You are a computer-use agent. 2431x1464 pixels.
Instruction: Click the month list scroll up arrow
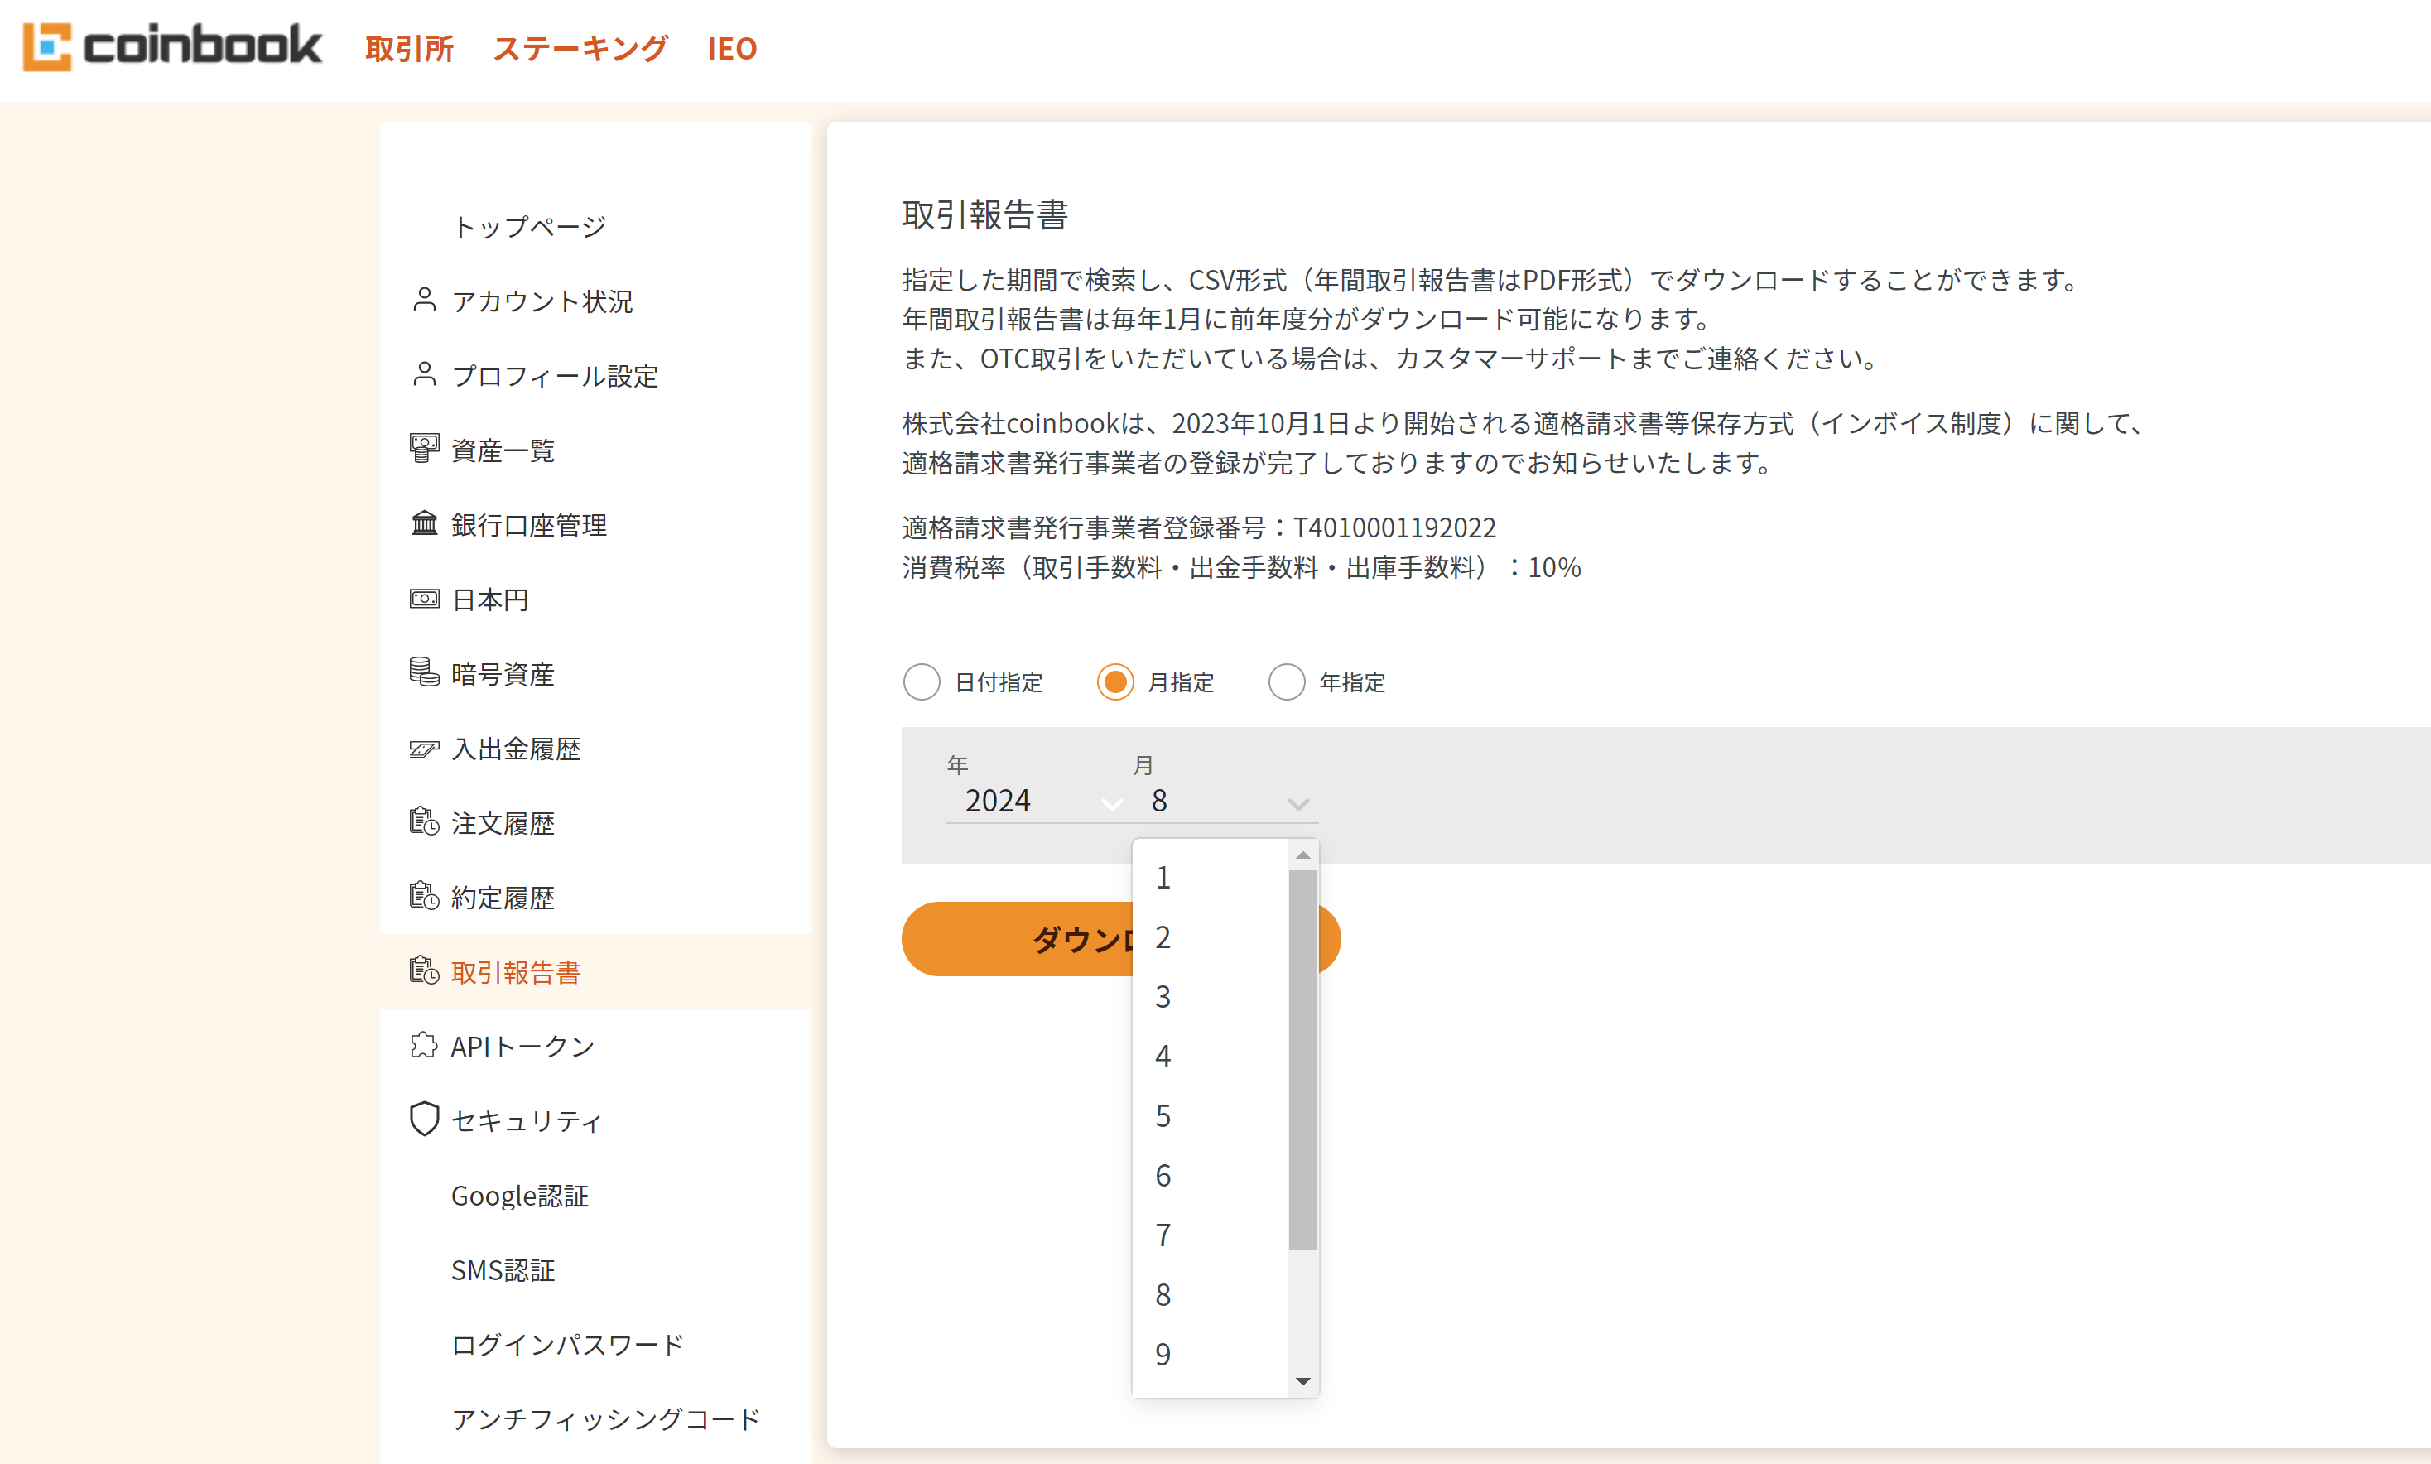(1302, 855)
